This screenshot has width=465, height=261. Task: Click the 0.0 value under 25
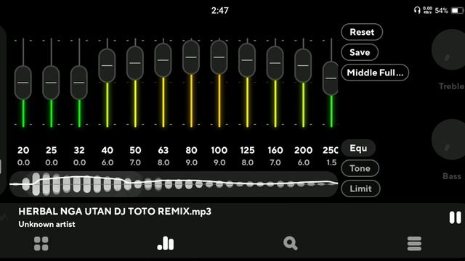pyautogui.click(x=52, y=162)
